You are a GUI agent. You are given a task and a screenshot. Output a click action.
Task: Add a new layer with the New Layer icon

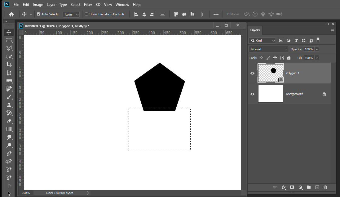(x=317, y=187)
